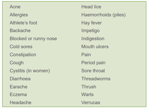148x108 pixels.
Task: Select the Head lice entry
Action: tap(91, 7)
